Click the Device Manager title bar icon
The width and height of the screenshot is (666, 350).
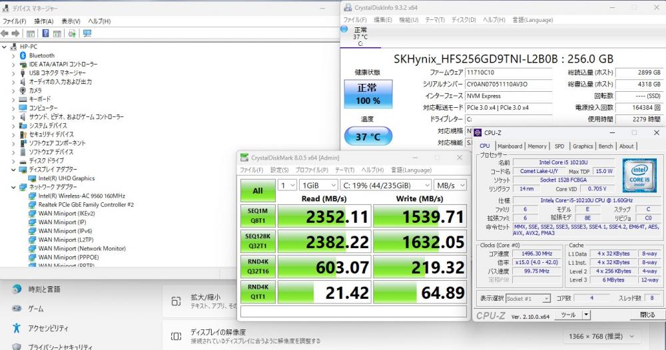[5, 8]
